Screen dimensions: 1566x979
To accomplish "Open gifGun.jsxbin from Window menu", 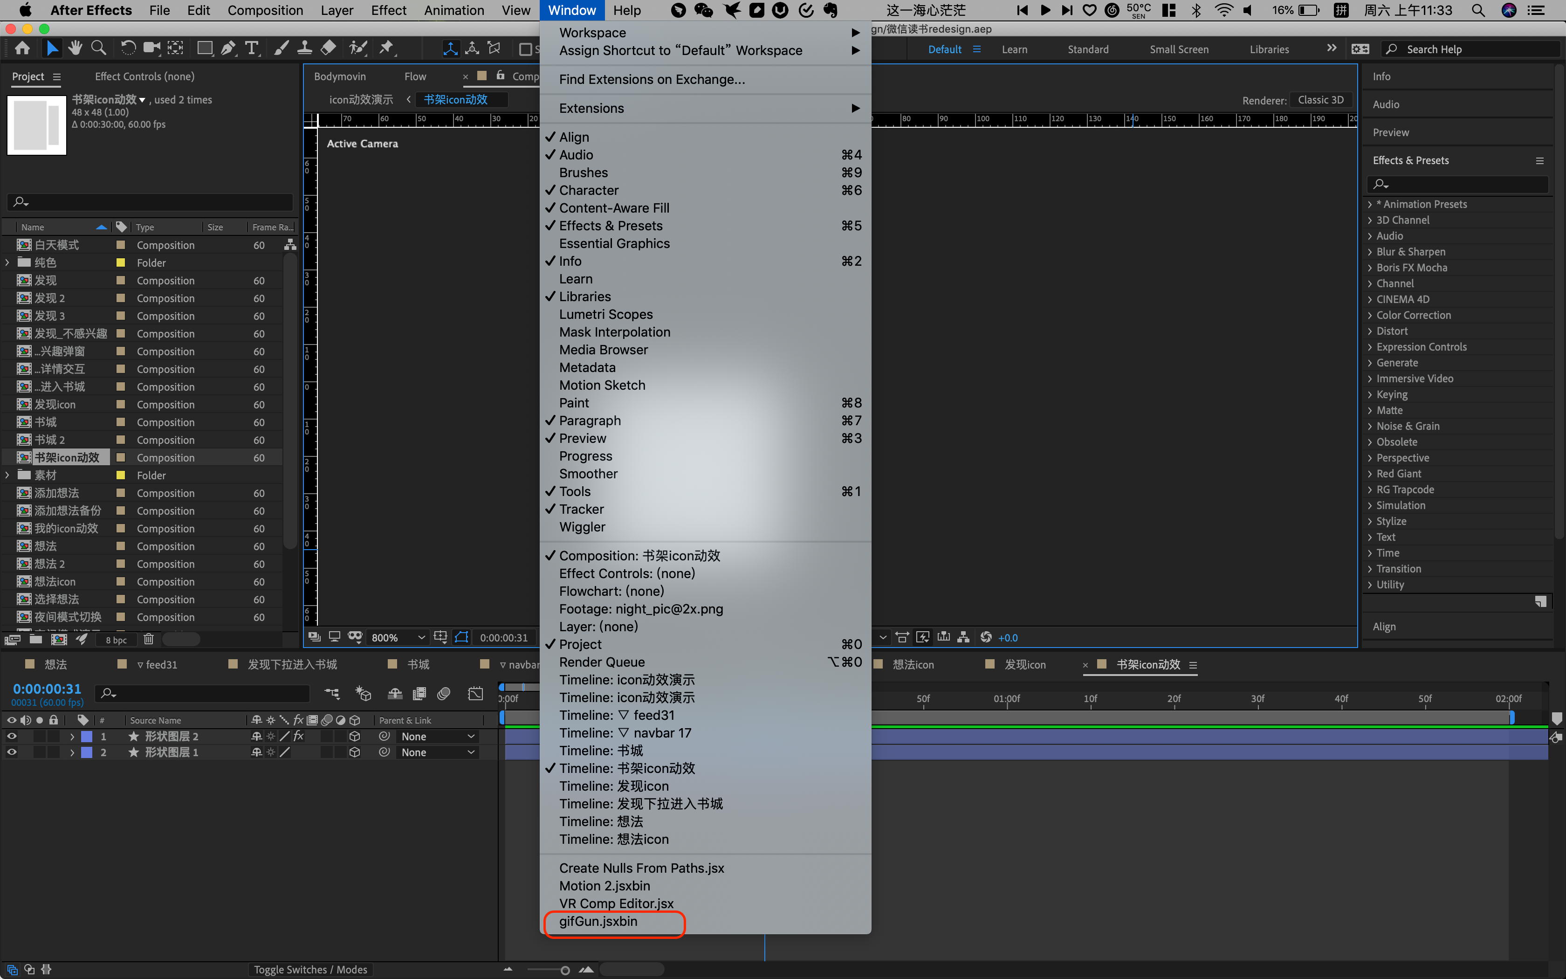I will click(x=598, y=921).
